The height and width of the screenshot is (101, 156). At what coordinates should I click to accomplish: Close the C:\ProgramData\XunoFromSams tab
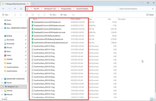tap(28, 4)
